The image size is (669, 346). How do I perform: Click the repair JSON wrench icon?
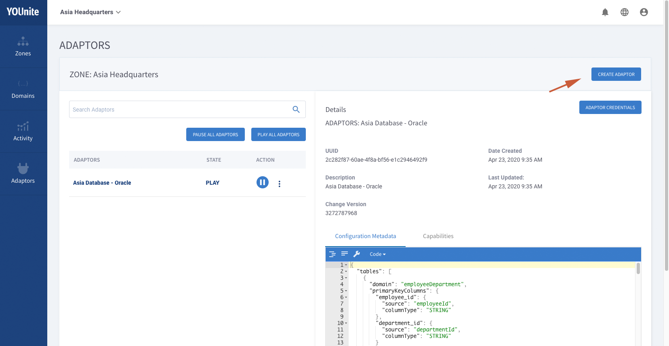click(x=357, y=254)
